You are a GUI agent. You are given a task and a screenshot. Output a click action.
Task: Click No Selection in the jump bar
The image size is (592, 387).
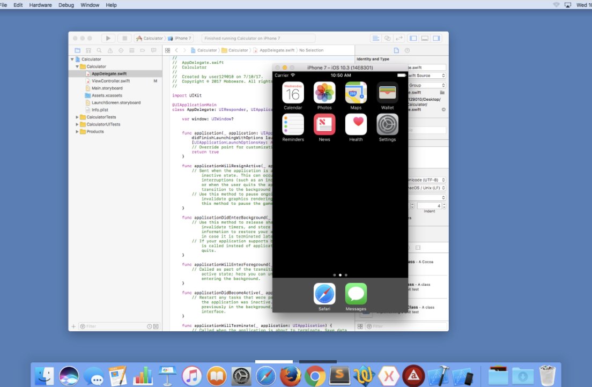[x=311, y=50]
